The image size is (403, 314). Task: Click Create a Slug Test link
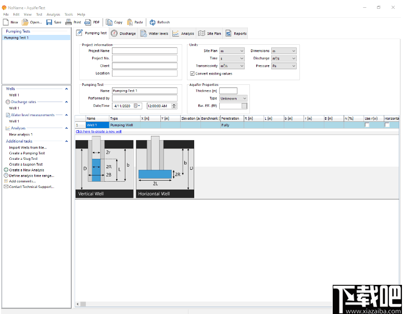(x=23, y=159)
